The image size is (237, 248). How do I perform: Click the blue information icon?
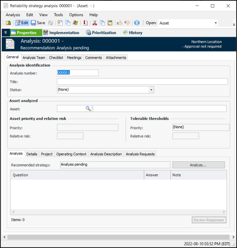tap(137, 23)
